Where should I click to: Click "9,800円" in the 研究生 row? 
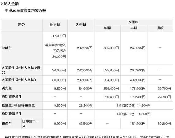pyautogui.click(x=60, y=89)
